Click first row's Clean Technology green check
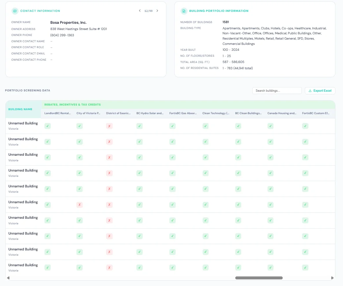 click(x=205, y=126)
